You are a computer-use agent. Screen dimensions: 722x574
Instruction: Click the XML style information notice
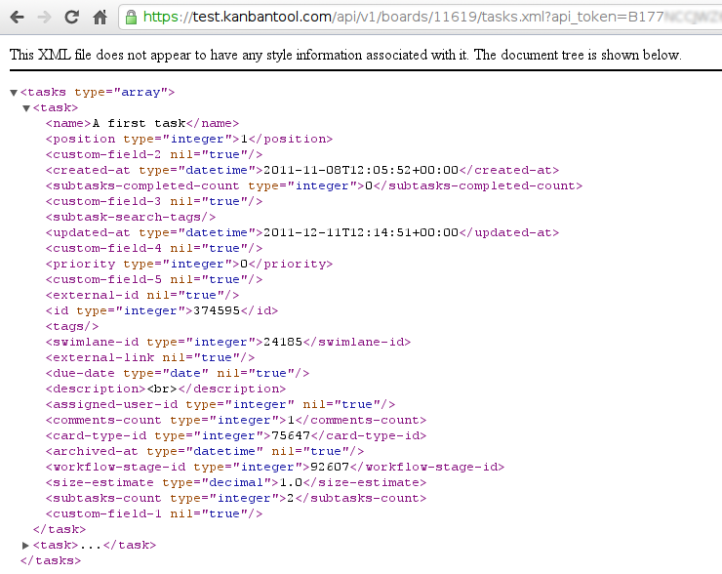[345, 55]
